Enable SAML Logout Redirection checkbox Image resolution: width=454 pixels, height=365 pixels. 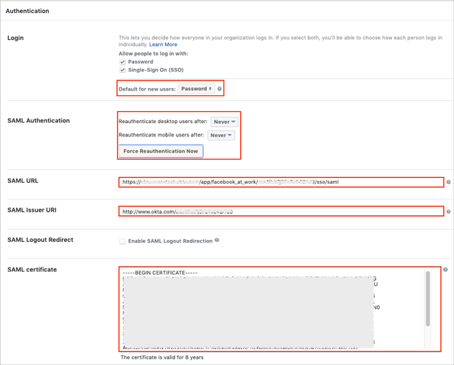click(122, 241)
